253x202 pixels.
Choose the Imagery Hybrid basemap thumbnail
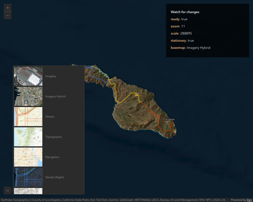pyautogui.click(x=28, y=96)
